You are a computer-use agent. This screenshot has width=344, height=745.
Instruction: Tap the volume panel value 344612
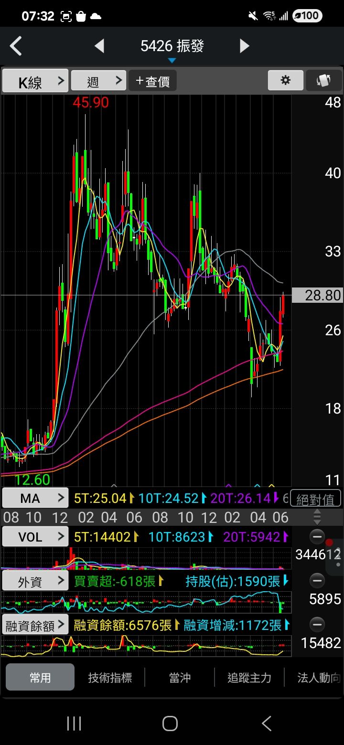(x=318, y=554)
